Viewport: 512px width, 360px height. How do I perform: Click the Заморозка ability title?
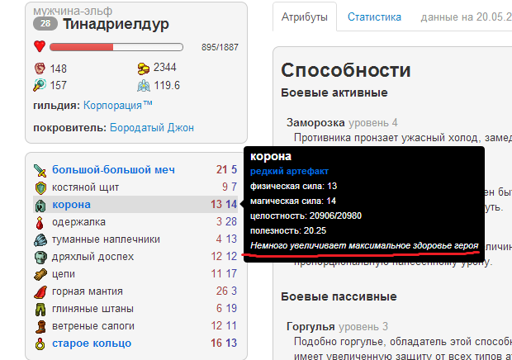click(315, 123)
